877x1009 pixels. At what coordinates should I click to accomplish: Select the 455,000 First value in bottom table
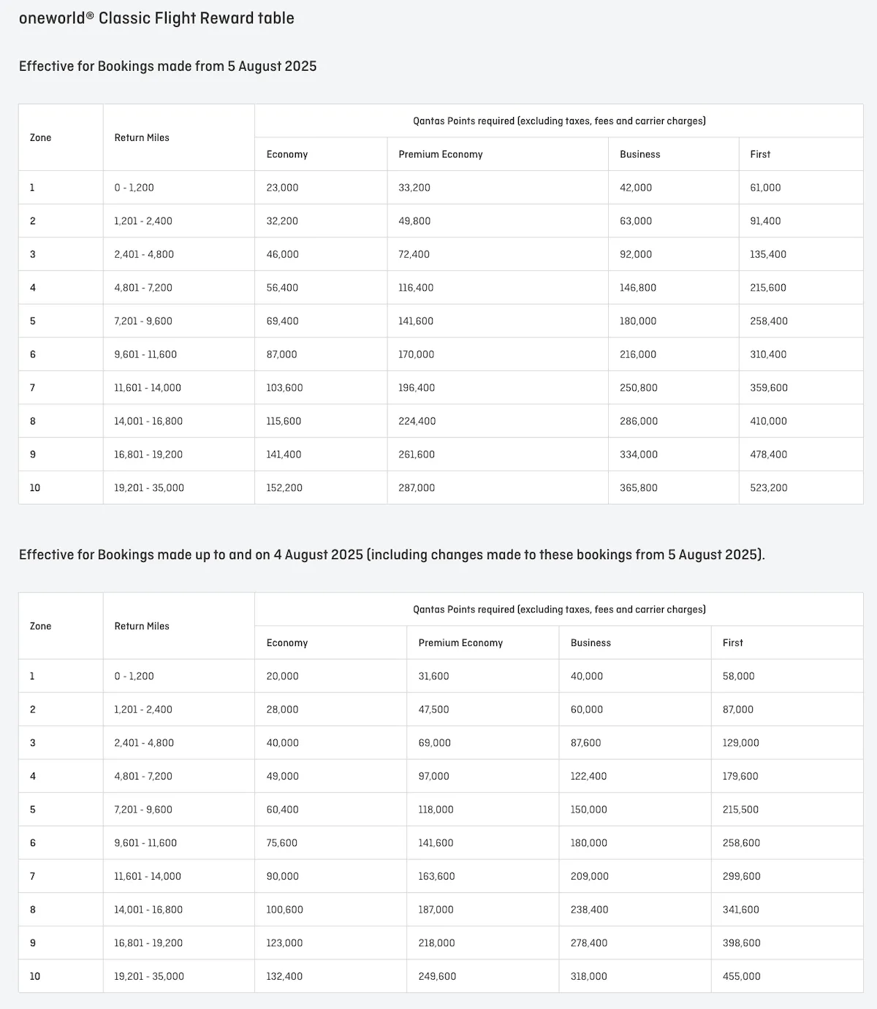(x=742, y=976)
